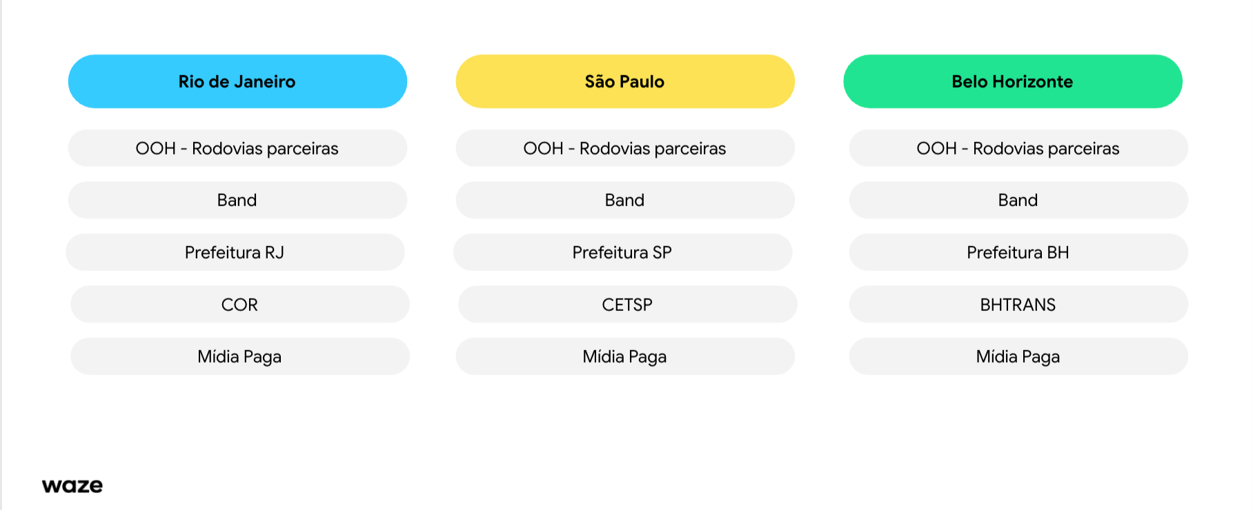Click OOH - Rodovias parceiras under Rio de Janeiro

237,148
